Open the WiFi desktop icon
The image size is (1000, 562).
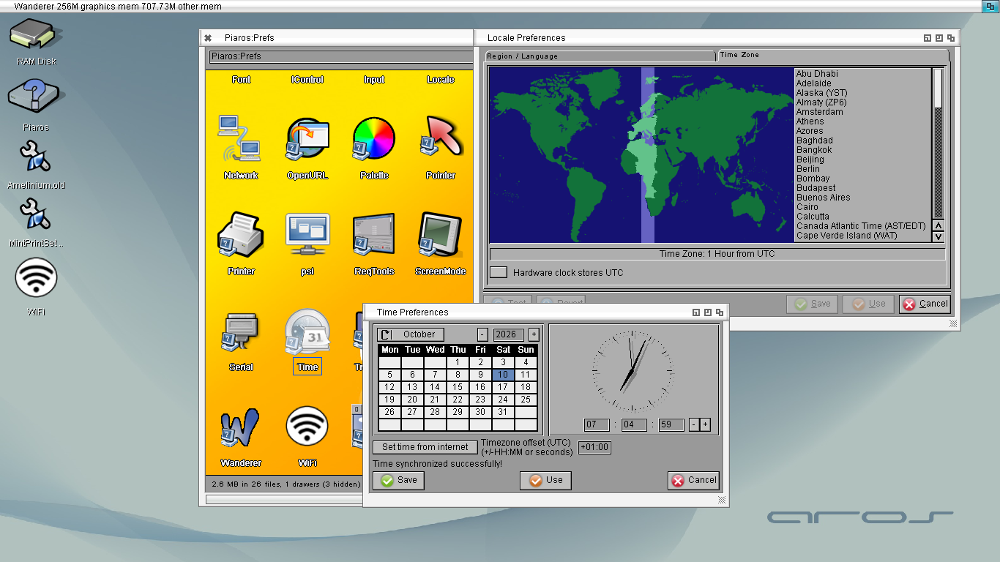pyautogui.click(x=36, y=279)
